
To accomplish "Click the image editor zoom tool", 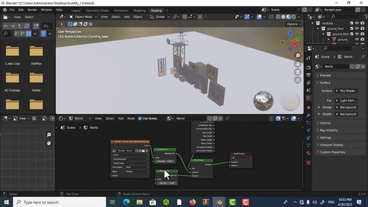I will pyautogui.click(x=48, y=135).
